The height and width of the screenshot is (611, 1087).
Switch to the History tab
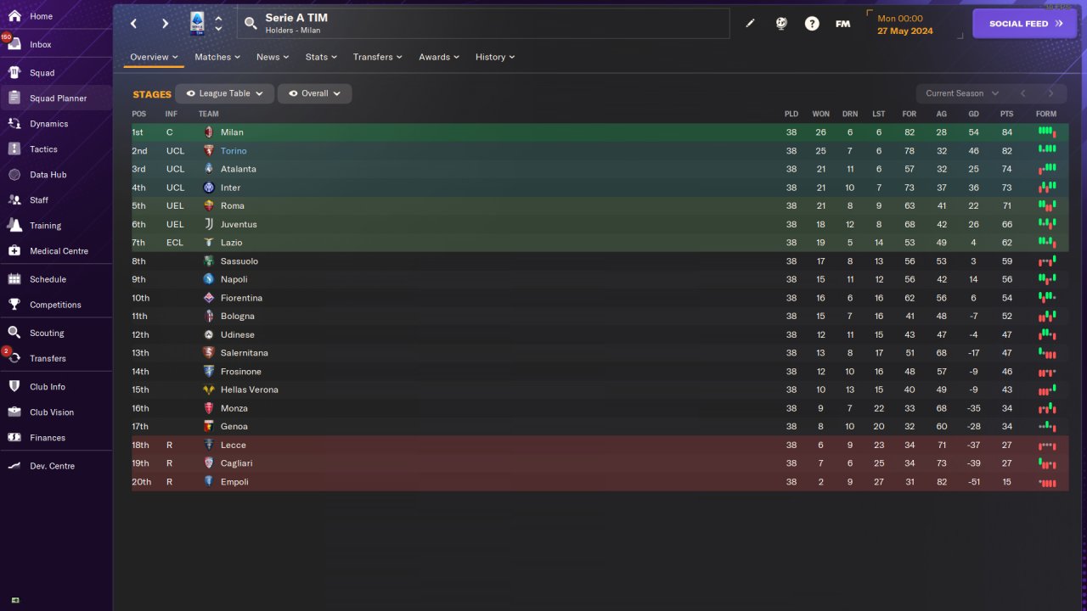(494, 57)
